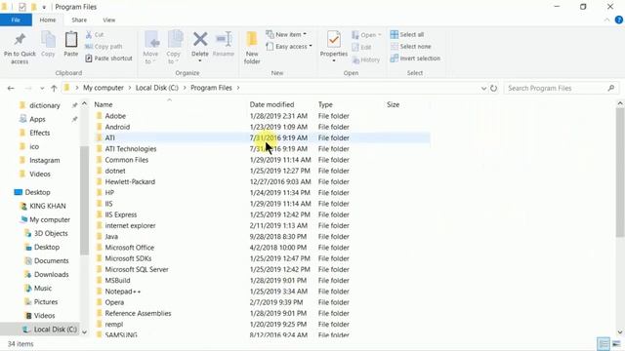Switch to Large icons view in the status bar
Image resolution: width=625 pixels, height=351 pixels.
616,343
